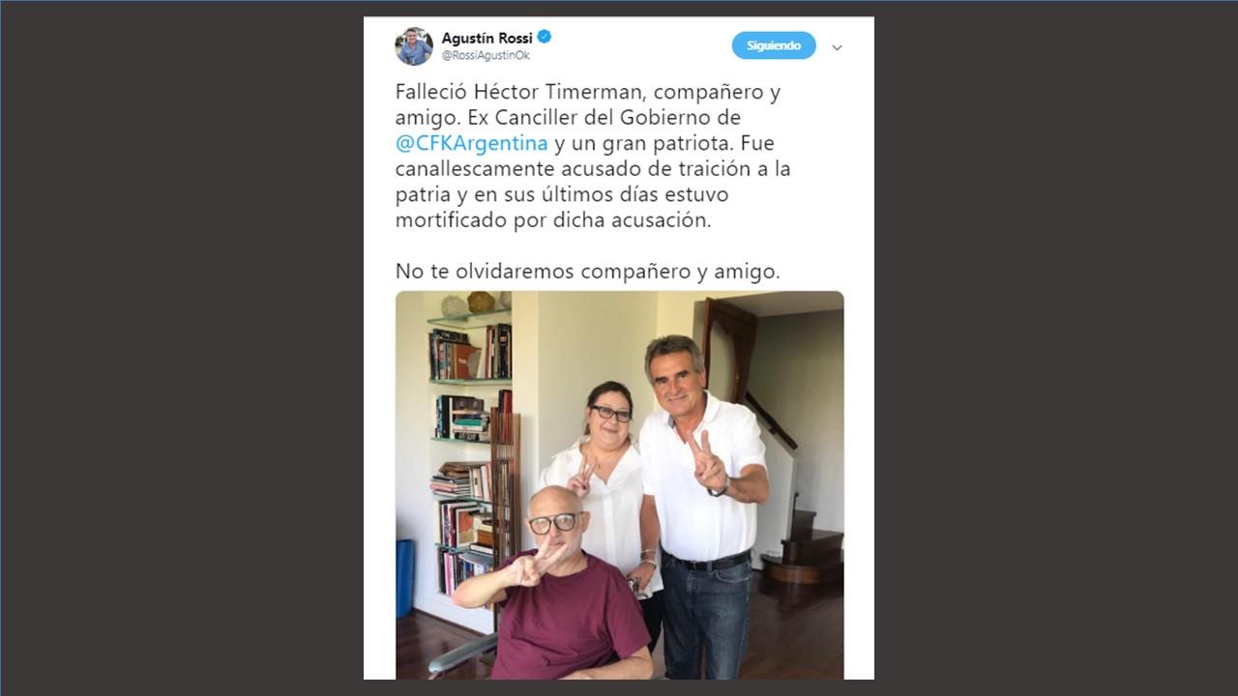Visit the @RossiAgustinOk handle
The height and width of the screenshot is (696, 1238).
click(486, 56)
